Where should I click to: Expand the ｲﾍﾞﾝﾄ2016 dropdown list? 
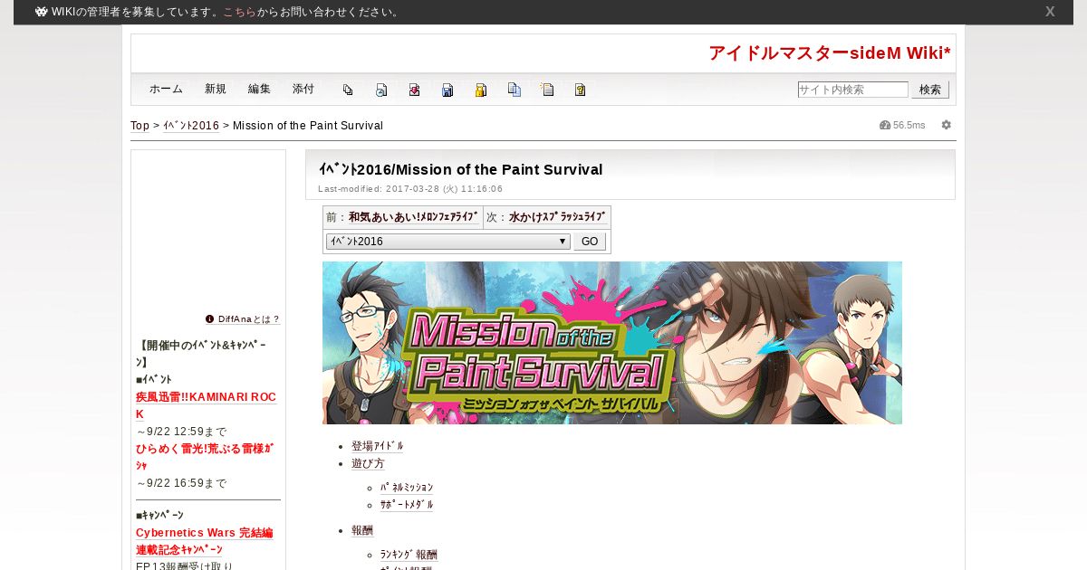447,242
